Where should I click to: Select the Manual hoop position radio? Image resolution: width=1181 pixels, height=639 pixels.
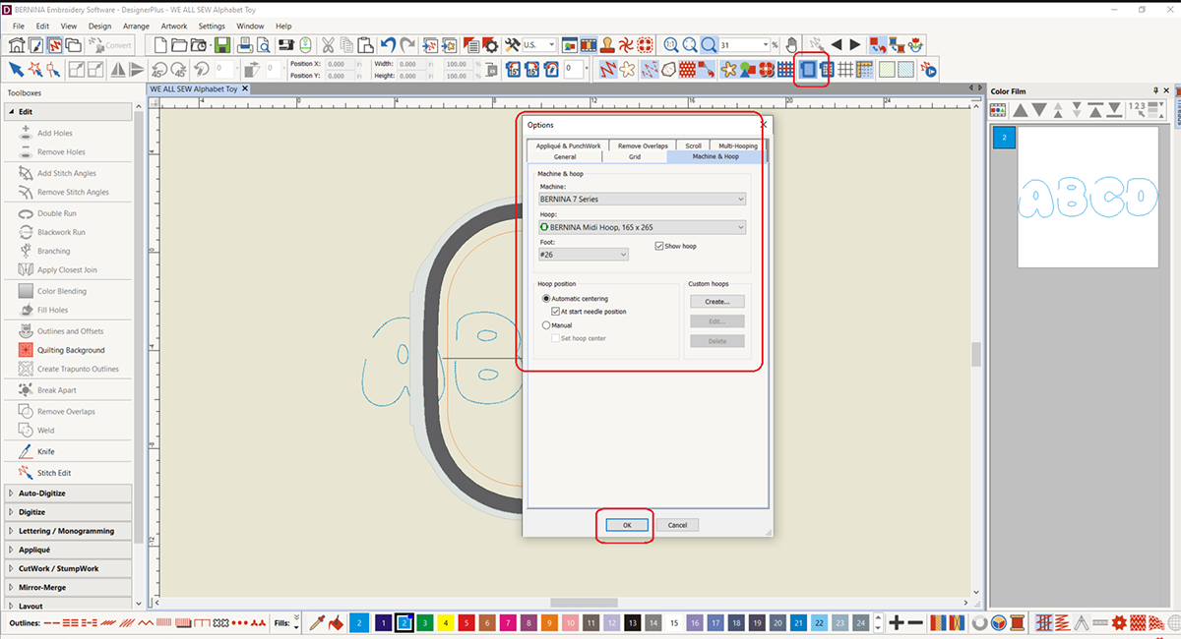coord(546,325)
